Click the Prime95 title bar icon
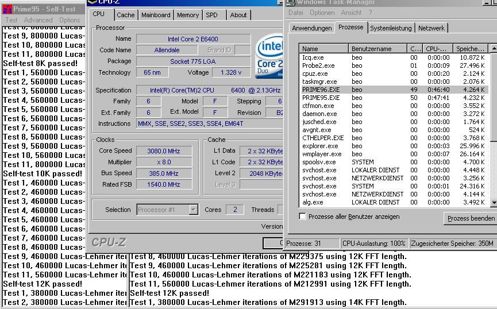 pos(7,9)
